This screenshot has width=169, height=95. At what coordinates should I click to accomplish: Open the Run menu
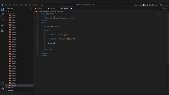pos(30,5)
